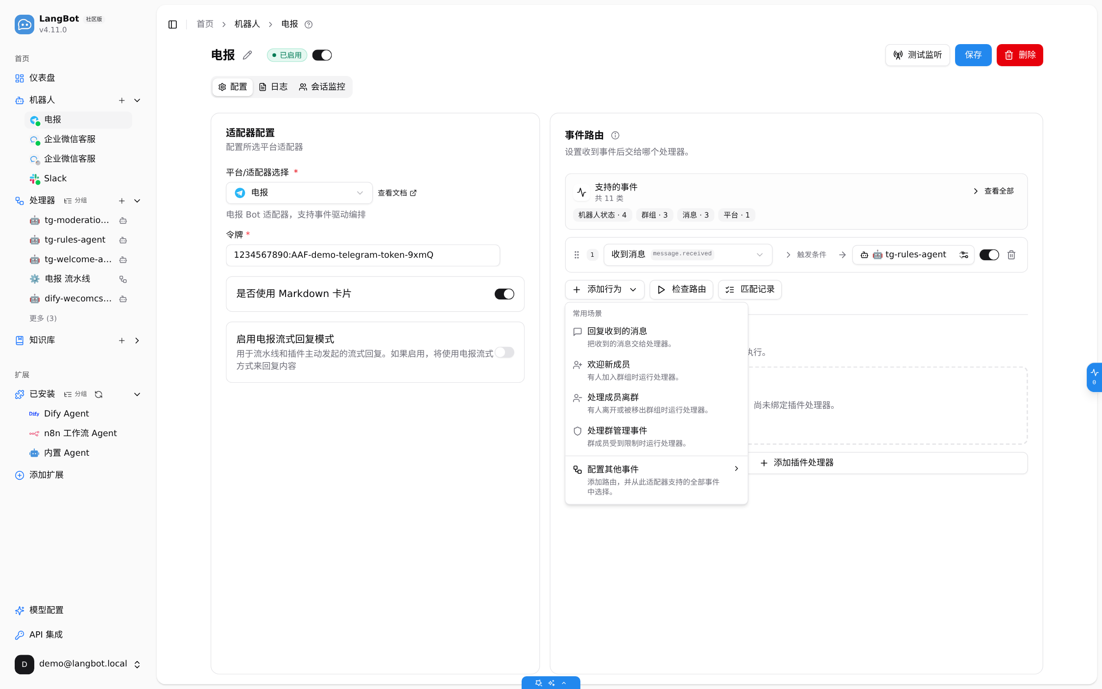Open the 平台/适配器选择 电报 dropdown
The width and height of the screenshot is (1102, 689).
coord(299,193)
